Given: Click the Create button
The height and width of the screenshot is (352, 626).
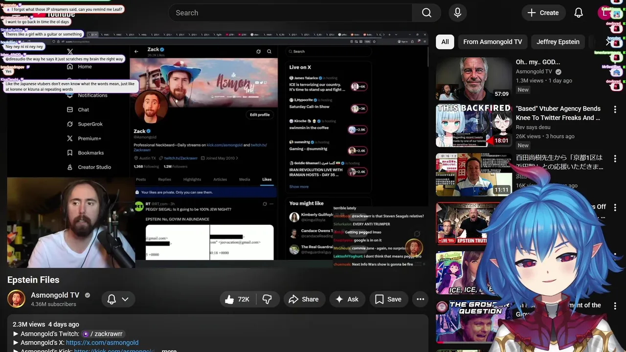Looking at the screenshot, I should click(543, 13).
